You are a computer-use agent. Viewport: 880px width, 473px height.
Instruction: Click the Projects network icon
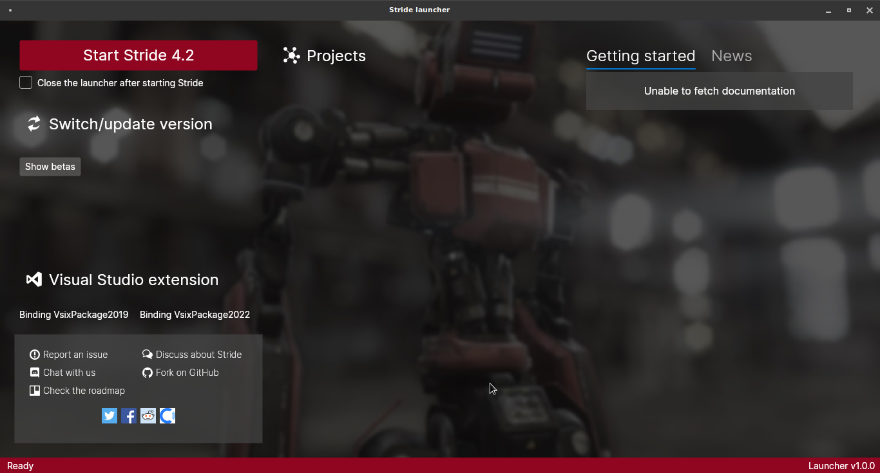tap(291, 55)
